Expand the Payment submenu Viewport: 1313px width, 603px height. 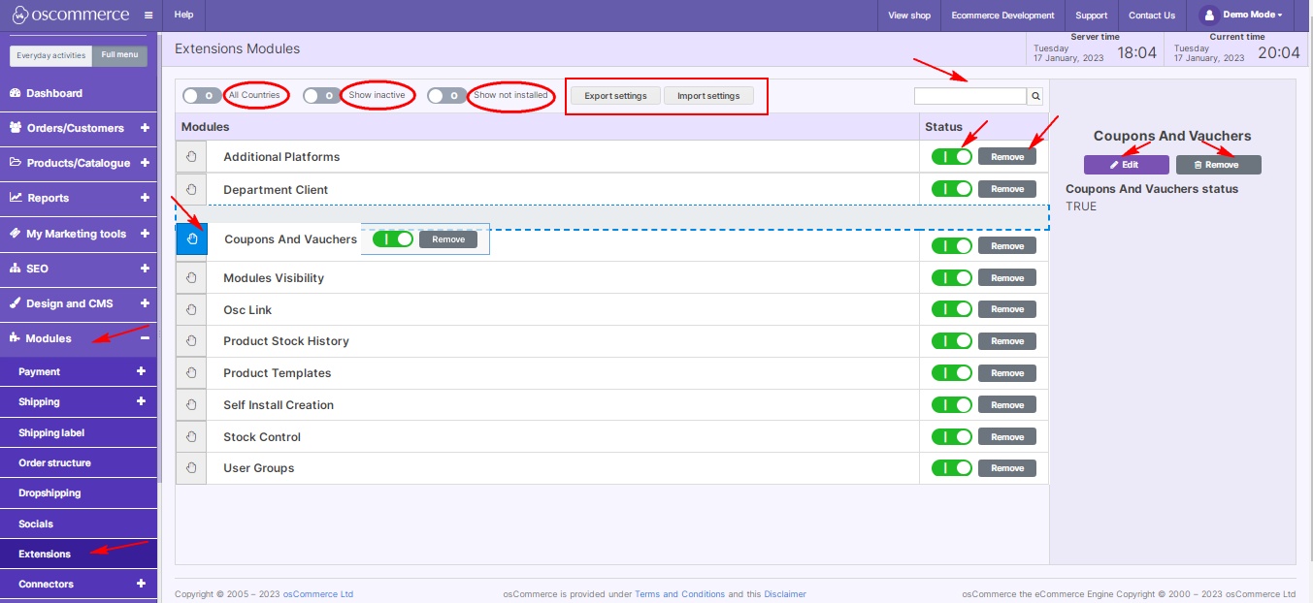(x=141, y=371)
